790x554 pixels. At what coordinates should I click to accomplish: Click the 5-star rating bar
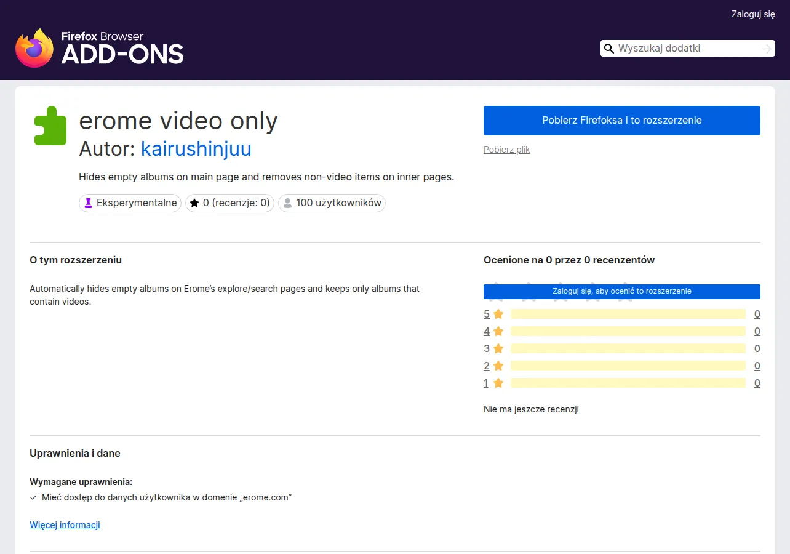628,314
